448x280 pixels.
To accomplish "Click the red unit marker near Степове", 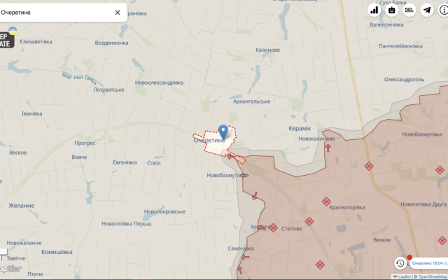I will click(274, 227).
